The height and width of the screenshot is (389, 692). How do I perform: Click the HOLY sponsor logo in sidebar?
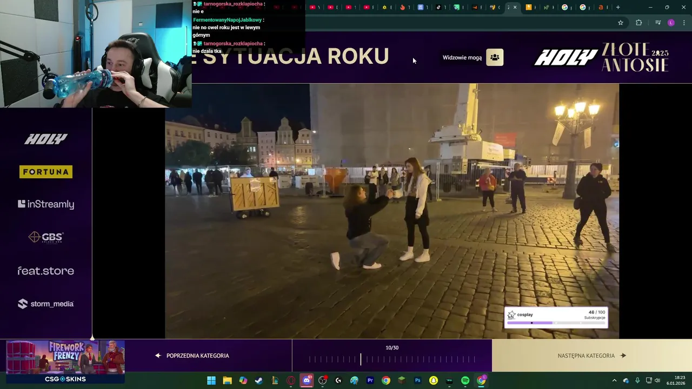coord(46,139)
